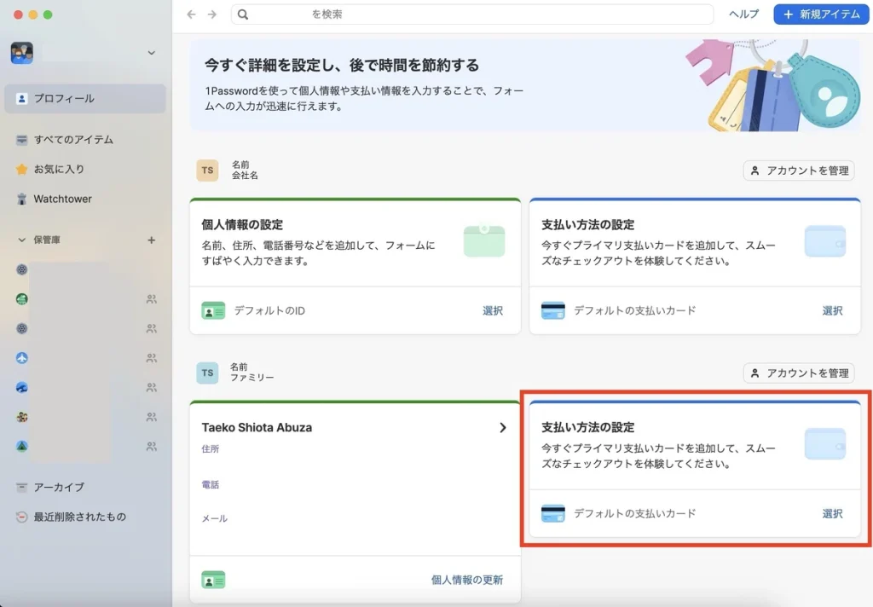Click 選択 for デフォルトのID
The height and width of the screenshot is (607, 873).
coord(493,311)
